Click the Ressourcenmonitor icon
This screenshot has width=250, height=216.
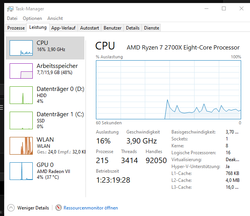59,208
